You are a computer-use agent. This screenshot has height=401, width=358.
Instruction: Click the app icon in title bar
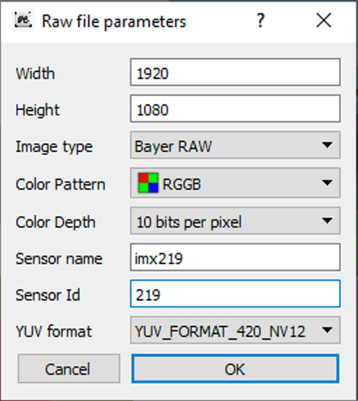[23, 20]
